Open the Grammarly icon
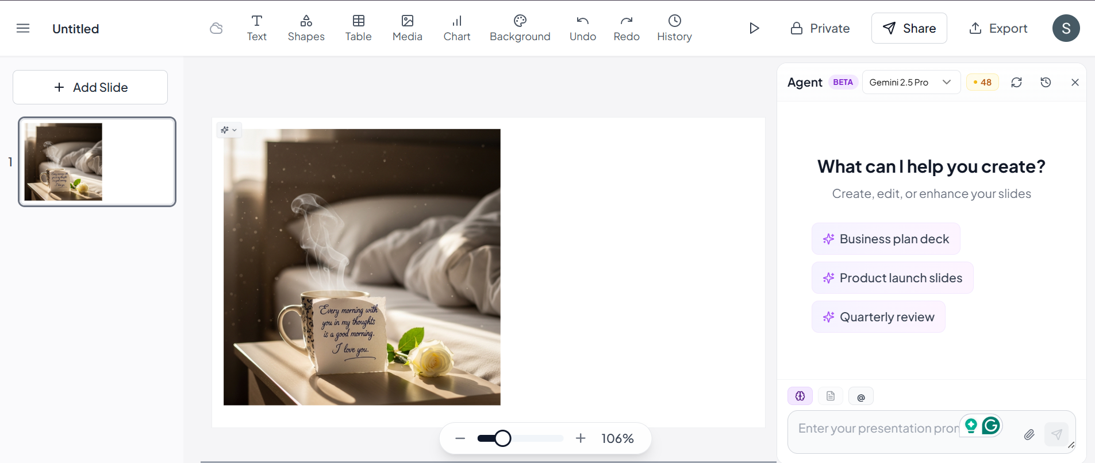Viewport: 1095px width, 463px height. coord(991,425)
